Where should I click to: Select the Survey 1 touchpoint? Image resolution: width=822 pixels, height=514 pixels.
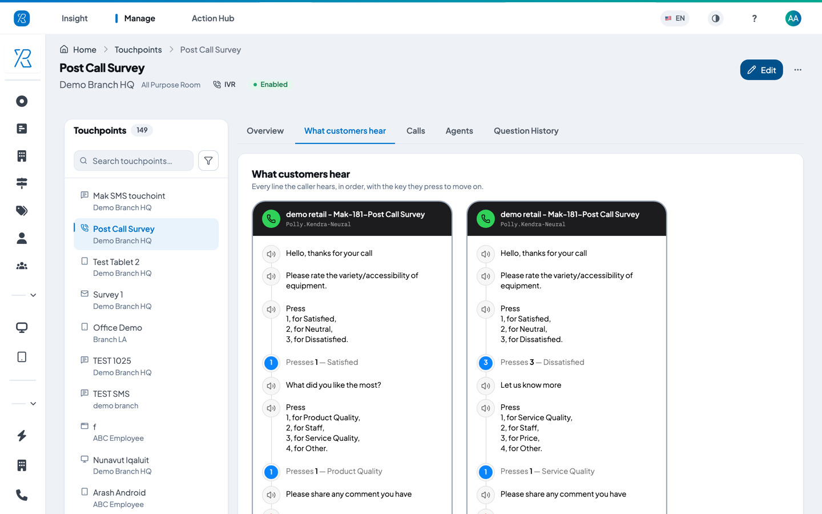point(146,300)
